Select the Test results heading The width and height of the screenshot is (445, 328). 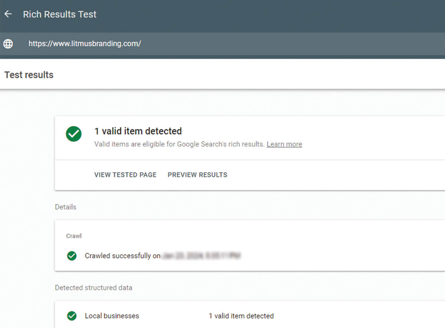coord(29,75)
